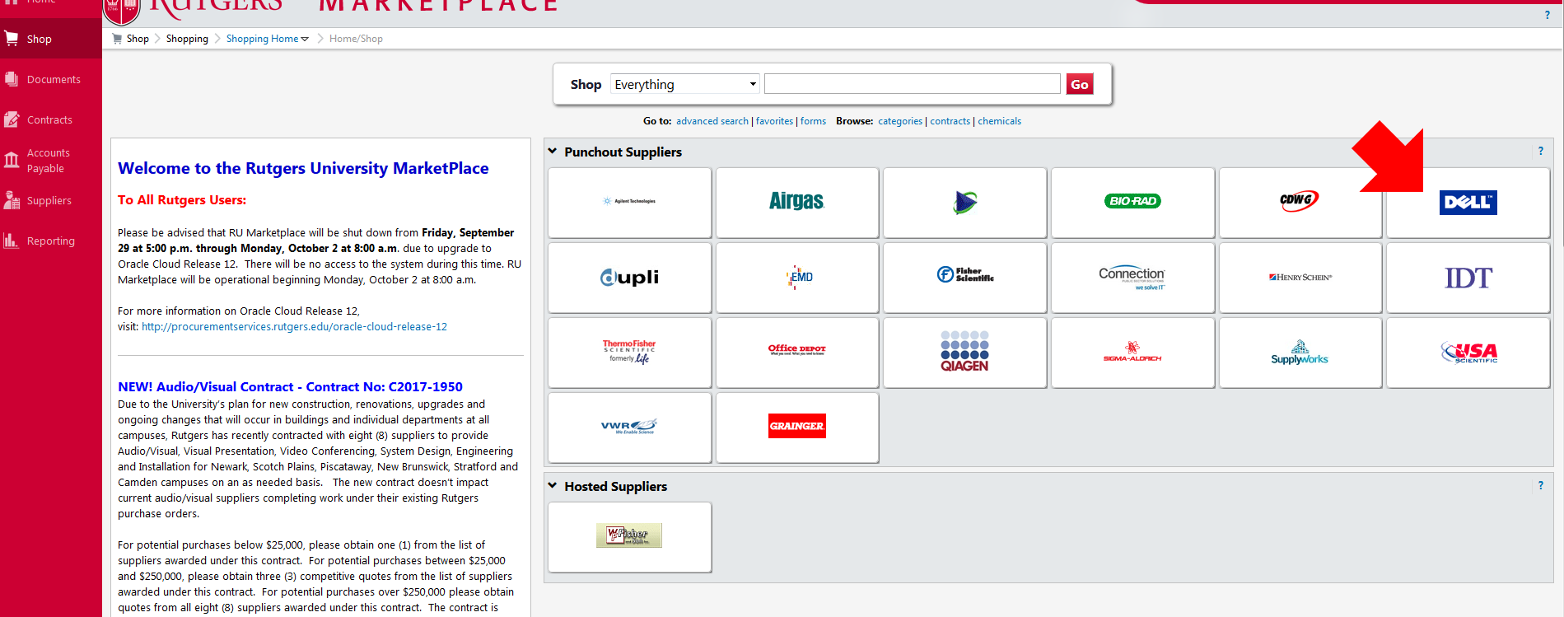Click the advanced search link
The image size is (1564, 617).
click(712, 121)
